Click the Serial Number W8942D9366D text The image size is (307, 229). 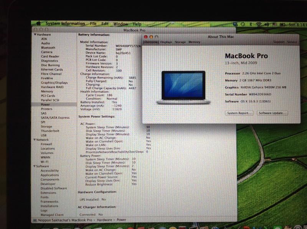[x=260, y=94]
